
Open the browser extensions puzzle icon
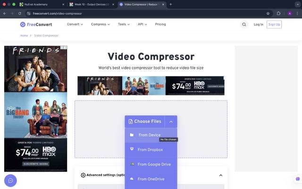coord(278,14)
